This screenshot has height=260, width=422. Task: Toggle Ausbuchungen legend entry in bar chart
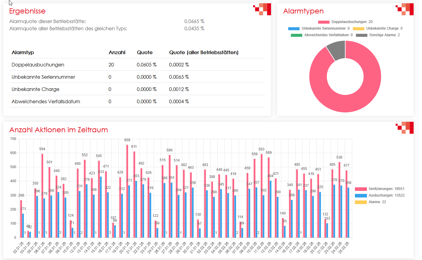379,195
